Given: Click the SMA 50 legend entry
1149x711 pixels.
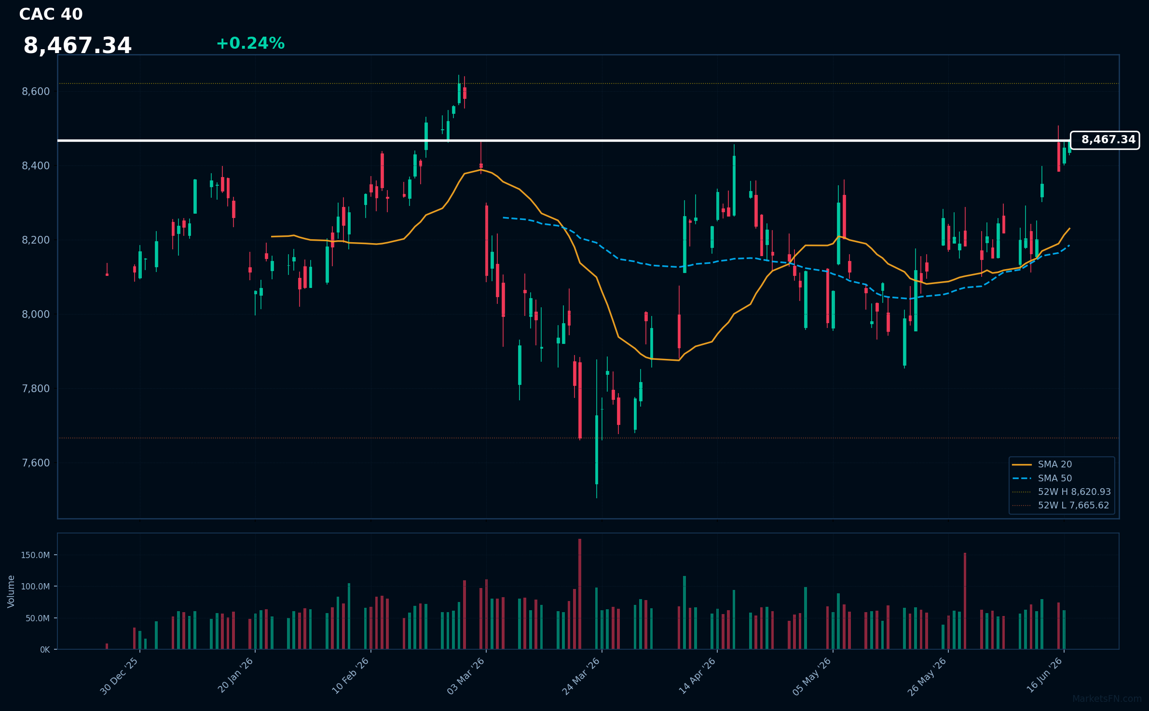Looking at the screenshot, I should pyautogui.click(x=1042, y=479).
